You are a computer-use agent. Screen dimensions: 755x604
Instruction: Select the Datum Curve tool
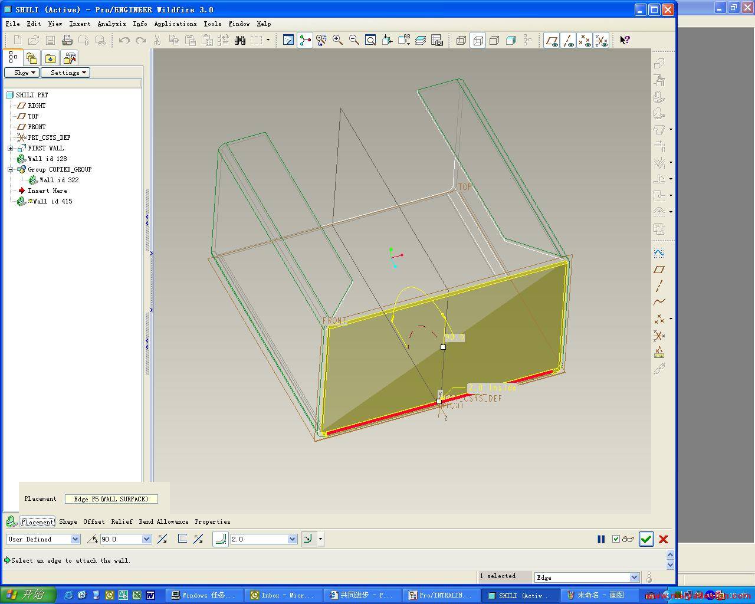[659, 302]
